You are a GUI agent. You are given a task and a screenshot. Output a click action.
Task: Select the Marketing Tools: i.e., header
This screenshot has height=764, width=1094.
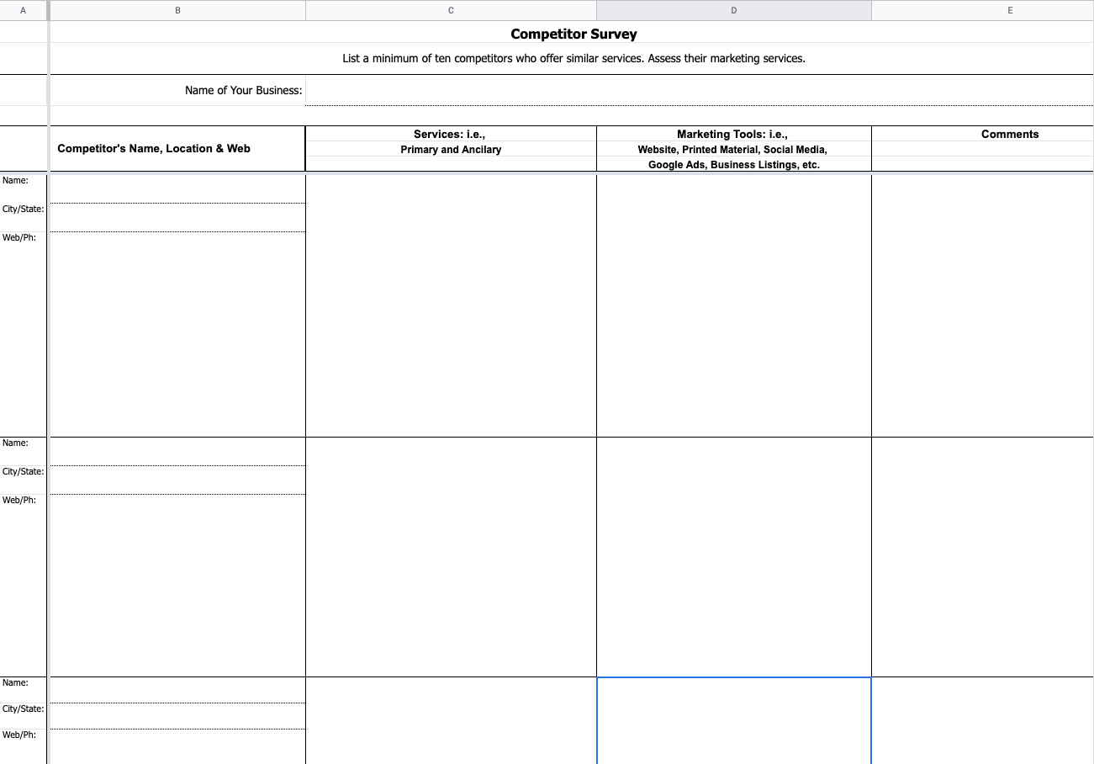(734, 134)
